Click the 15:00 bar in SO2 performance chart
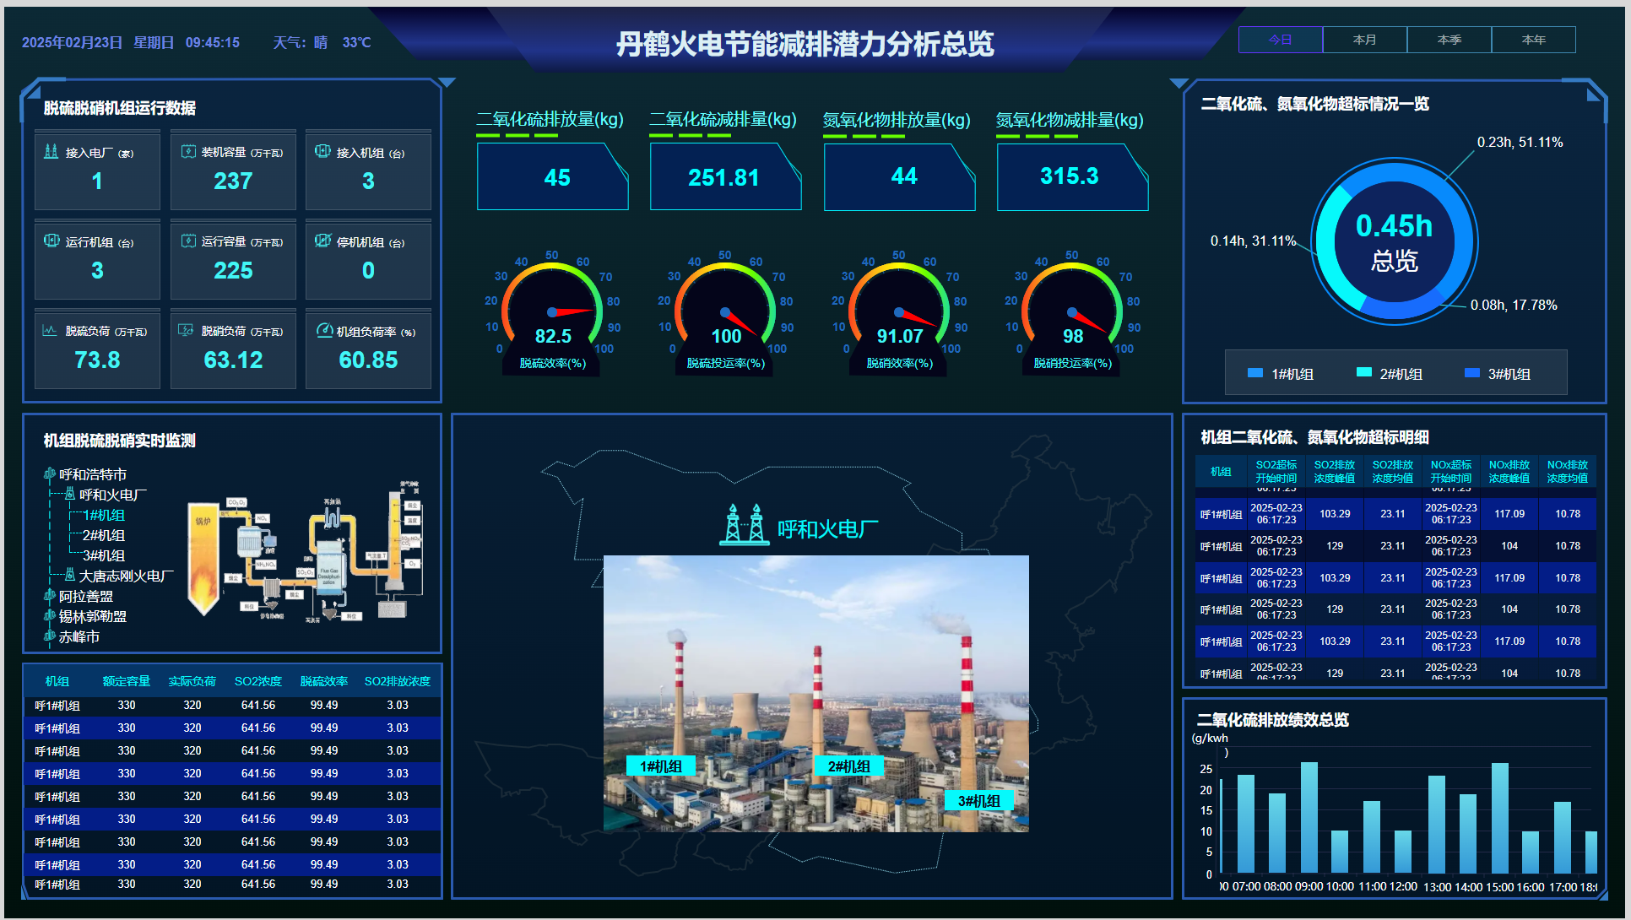This screenshot has height=920, width=1631. (1500, 818)
